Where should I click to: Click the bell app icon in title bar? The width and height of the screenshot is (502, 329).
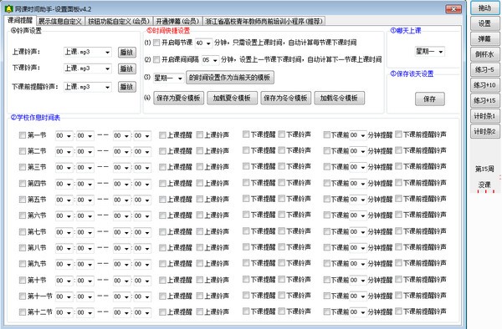click(8, 9)
